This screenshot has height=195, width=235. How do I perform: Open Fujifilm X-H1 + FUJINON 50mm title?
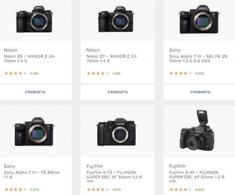coord(197,176)
